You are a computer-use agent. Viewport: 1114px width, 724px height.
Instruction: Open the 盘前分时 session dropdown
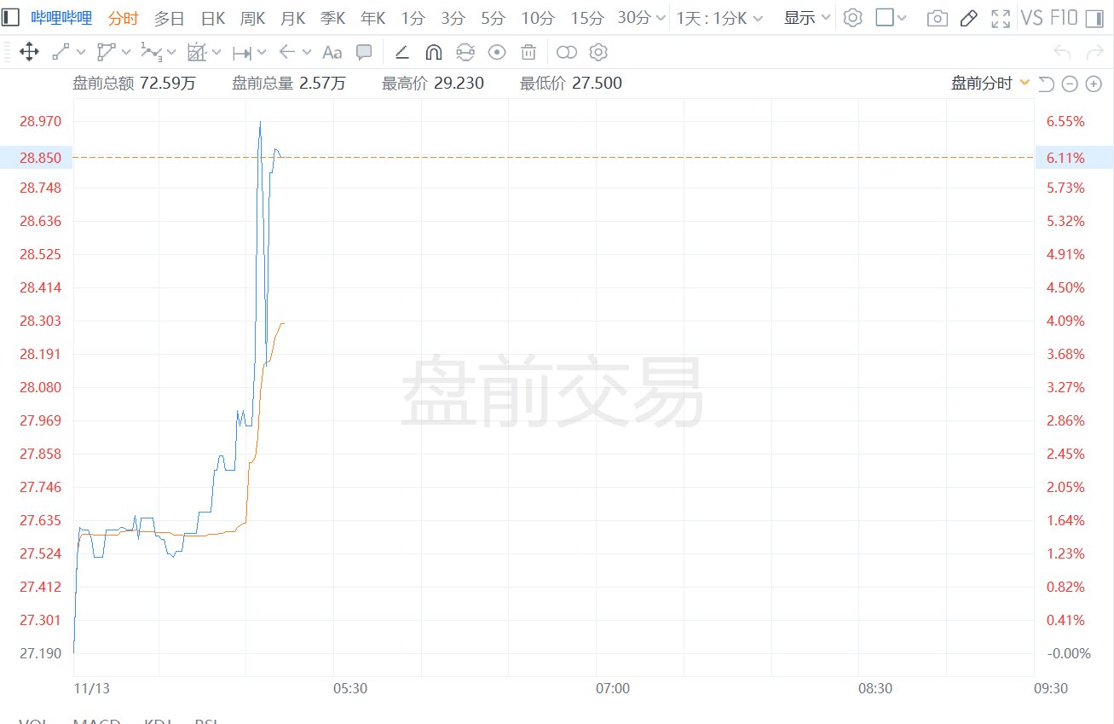(990, 83)
